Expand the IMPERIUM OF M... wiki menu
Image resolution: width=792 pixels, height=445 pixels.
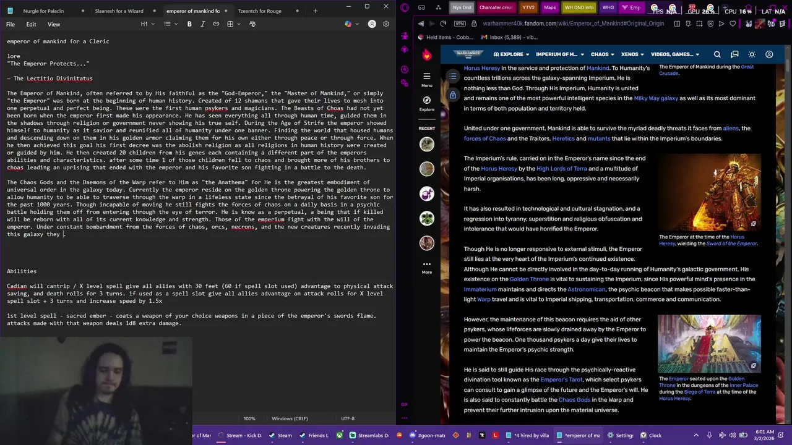pos(559,54)
